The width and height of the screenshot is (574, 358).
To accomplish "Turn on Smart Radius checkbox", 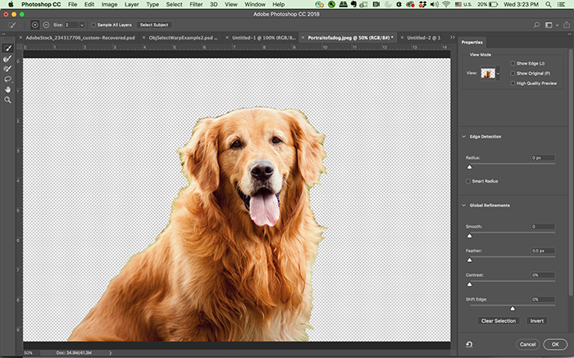I will point(468,181).
